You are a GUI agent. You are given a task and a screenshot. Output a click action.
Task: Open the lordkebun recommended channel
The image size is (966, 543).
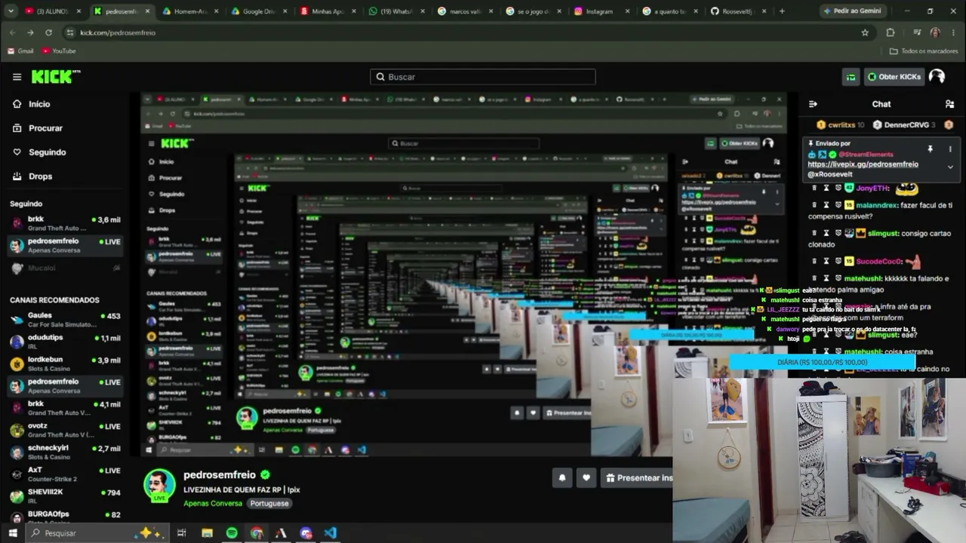[65, 364]
